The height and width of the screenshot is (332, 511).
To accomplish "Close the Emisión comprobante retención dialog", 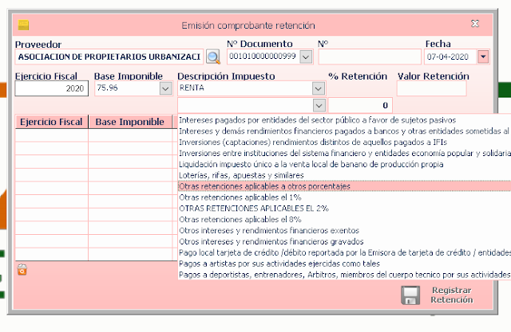I will pos(475,23).
